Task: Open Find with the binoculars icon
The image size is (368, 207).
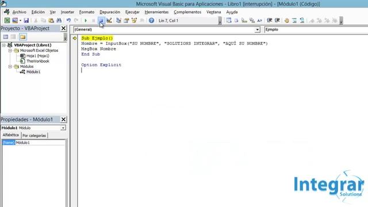Action: point(59,21)
